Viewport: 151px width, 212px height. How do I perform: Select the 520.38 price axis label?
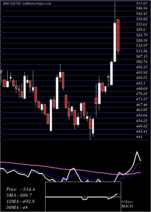[x=142, y=40]
